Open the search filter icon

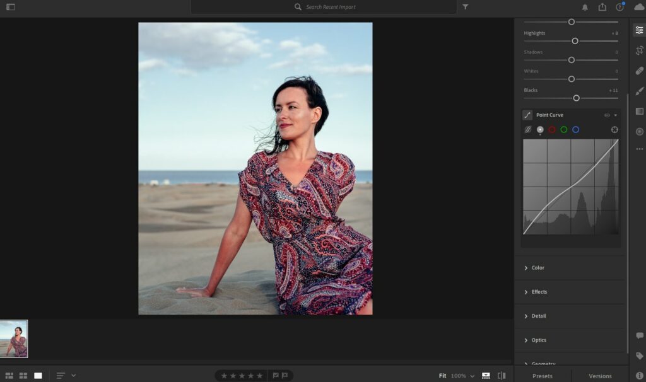click(x=465, y=7)
